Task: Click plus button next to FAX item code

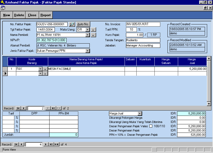Action: coord(45,69)
